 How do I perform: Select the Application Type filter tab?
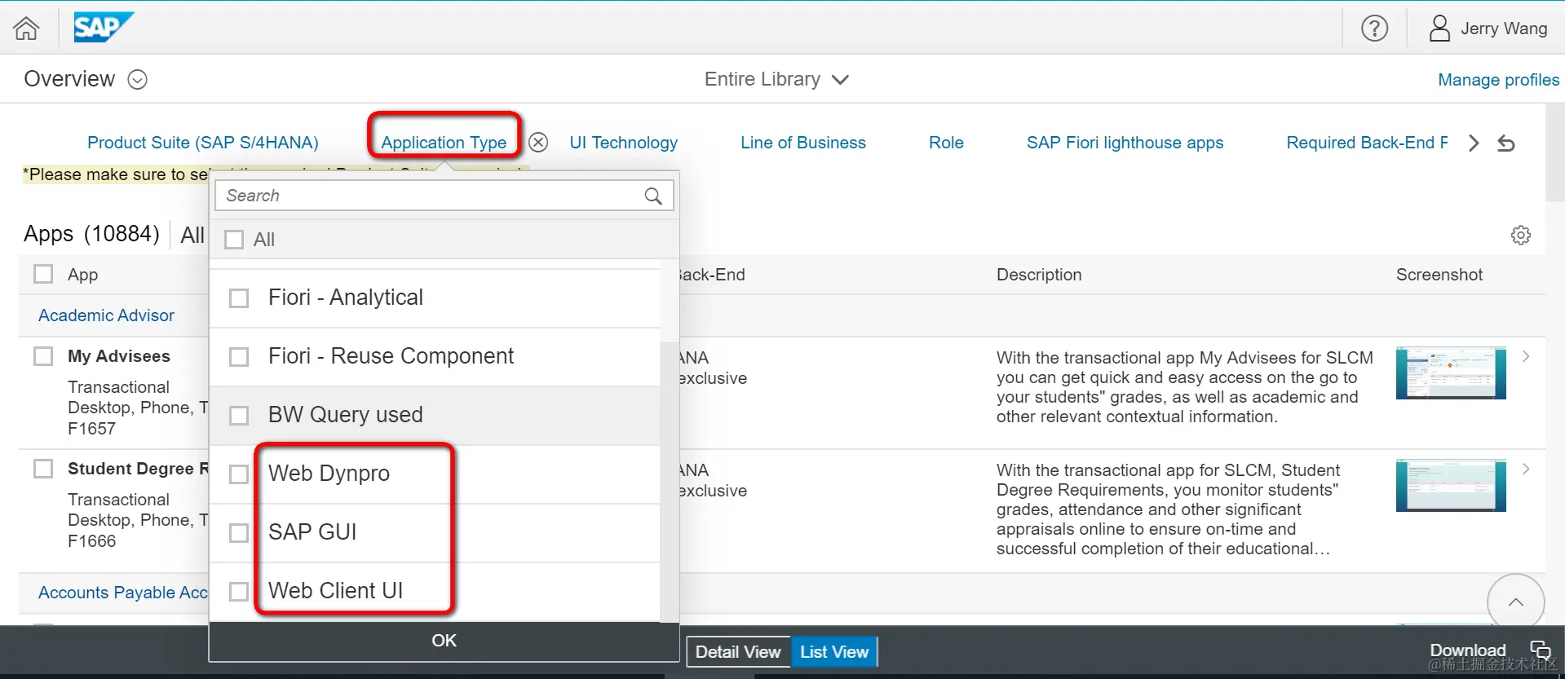[444, 143]
